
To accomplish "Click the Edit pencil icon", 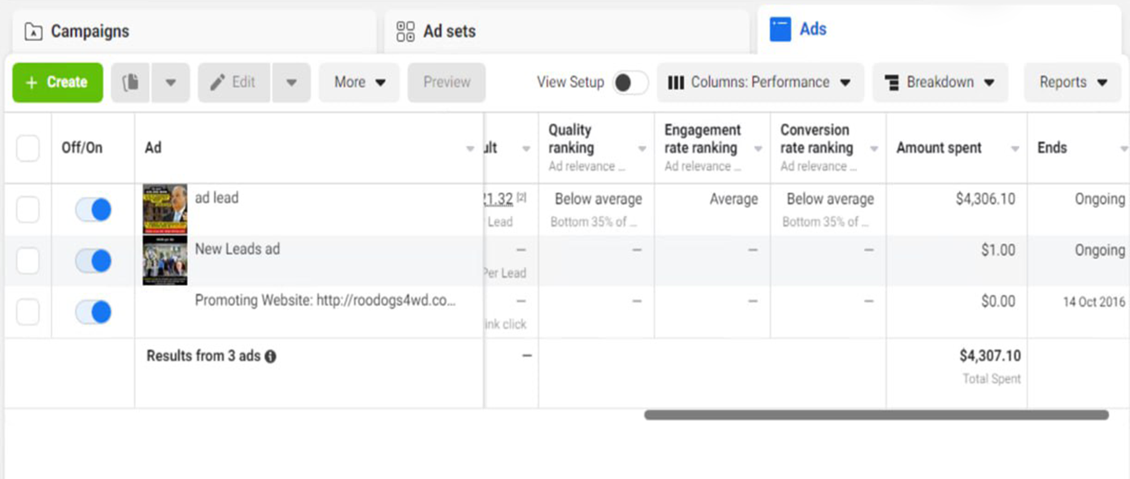I will coord(218,82).
